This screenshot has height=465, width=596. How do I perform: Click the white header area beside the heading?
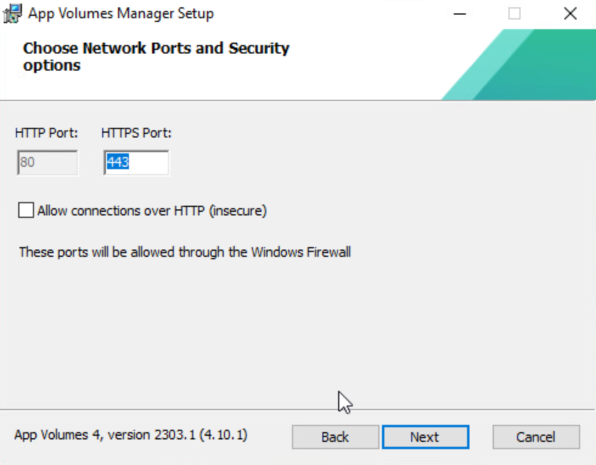pos(365,61)
